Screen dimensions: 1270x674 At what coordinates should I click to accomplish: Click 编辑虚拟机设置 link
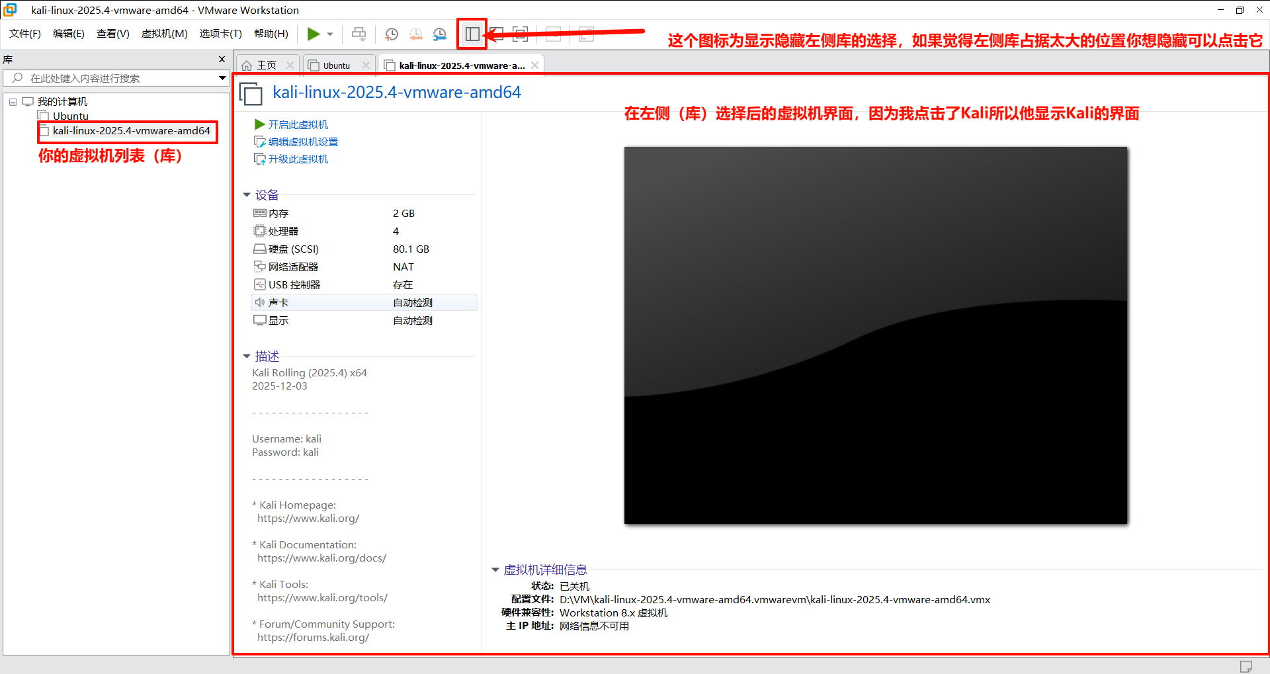point(302,142)
